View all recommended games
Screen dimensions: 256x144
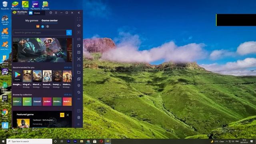(68, 68)
